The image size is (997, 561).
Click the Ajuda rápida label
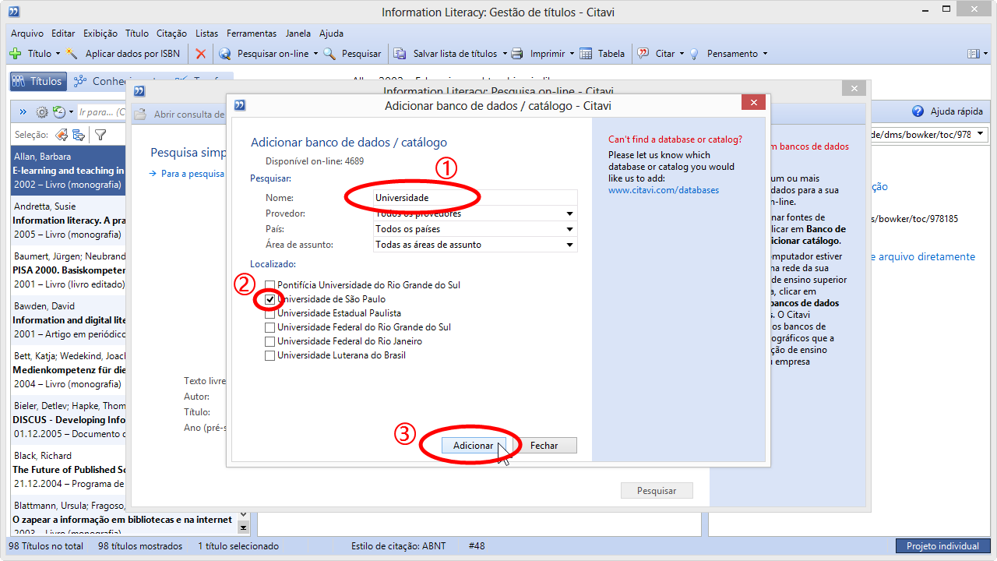click(956, 111)
